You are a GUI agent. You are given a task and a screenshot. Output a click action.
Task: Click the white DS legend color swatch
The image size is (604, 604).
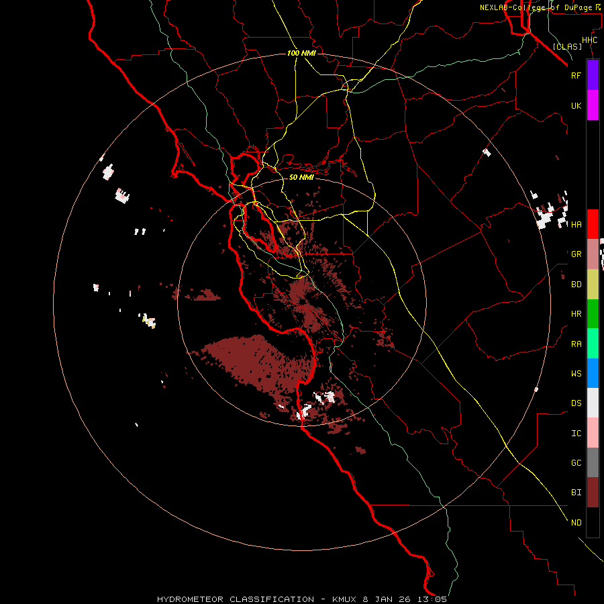(x=593, y=403)
